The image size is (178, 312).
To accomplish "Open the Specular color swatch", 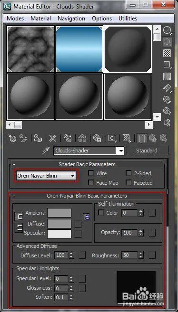I will click(x=59, y=234).
